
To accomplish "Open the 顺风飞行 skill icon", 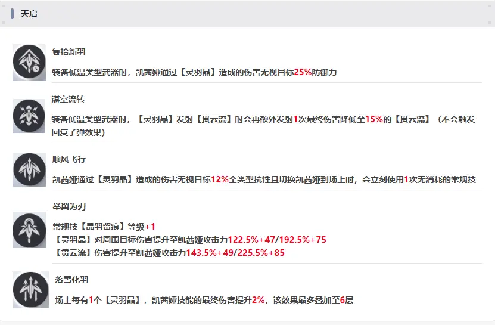I will pyautogui.click(x=29, y=170).
